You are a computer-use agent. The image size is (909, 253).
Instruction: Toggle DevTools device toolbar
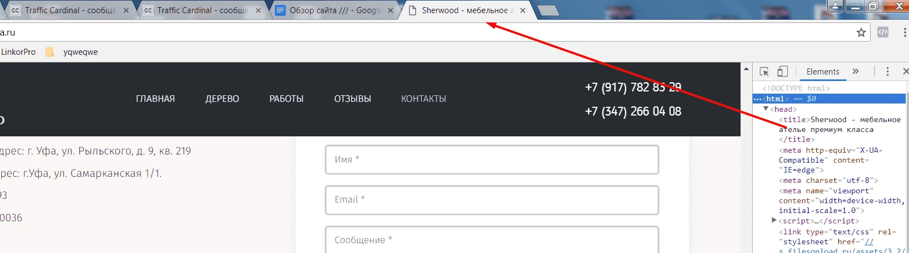pos(783,71)
